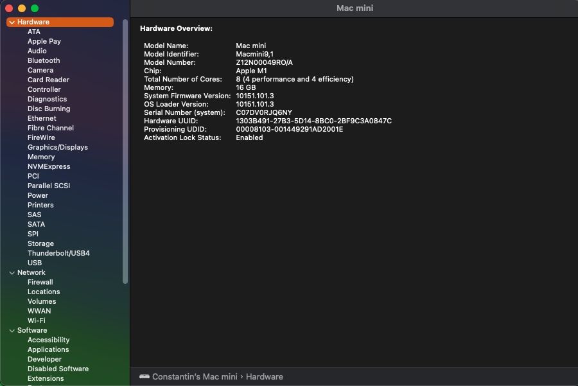
Task: Click the Model Number value Z12N00049RO/A
Action: (265, 62)
